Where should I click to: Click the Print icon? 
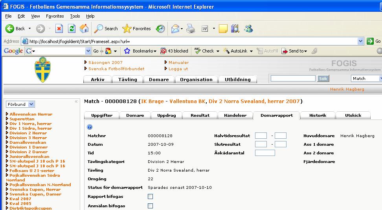point(191,29)
